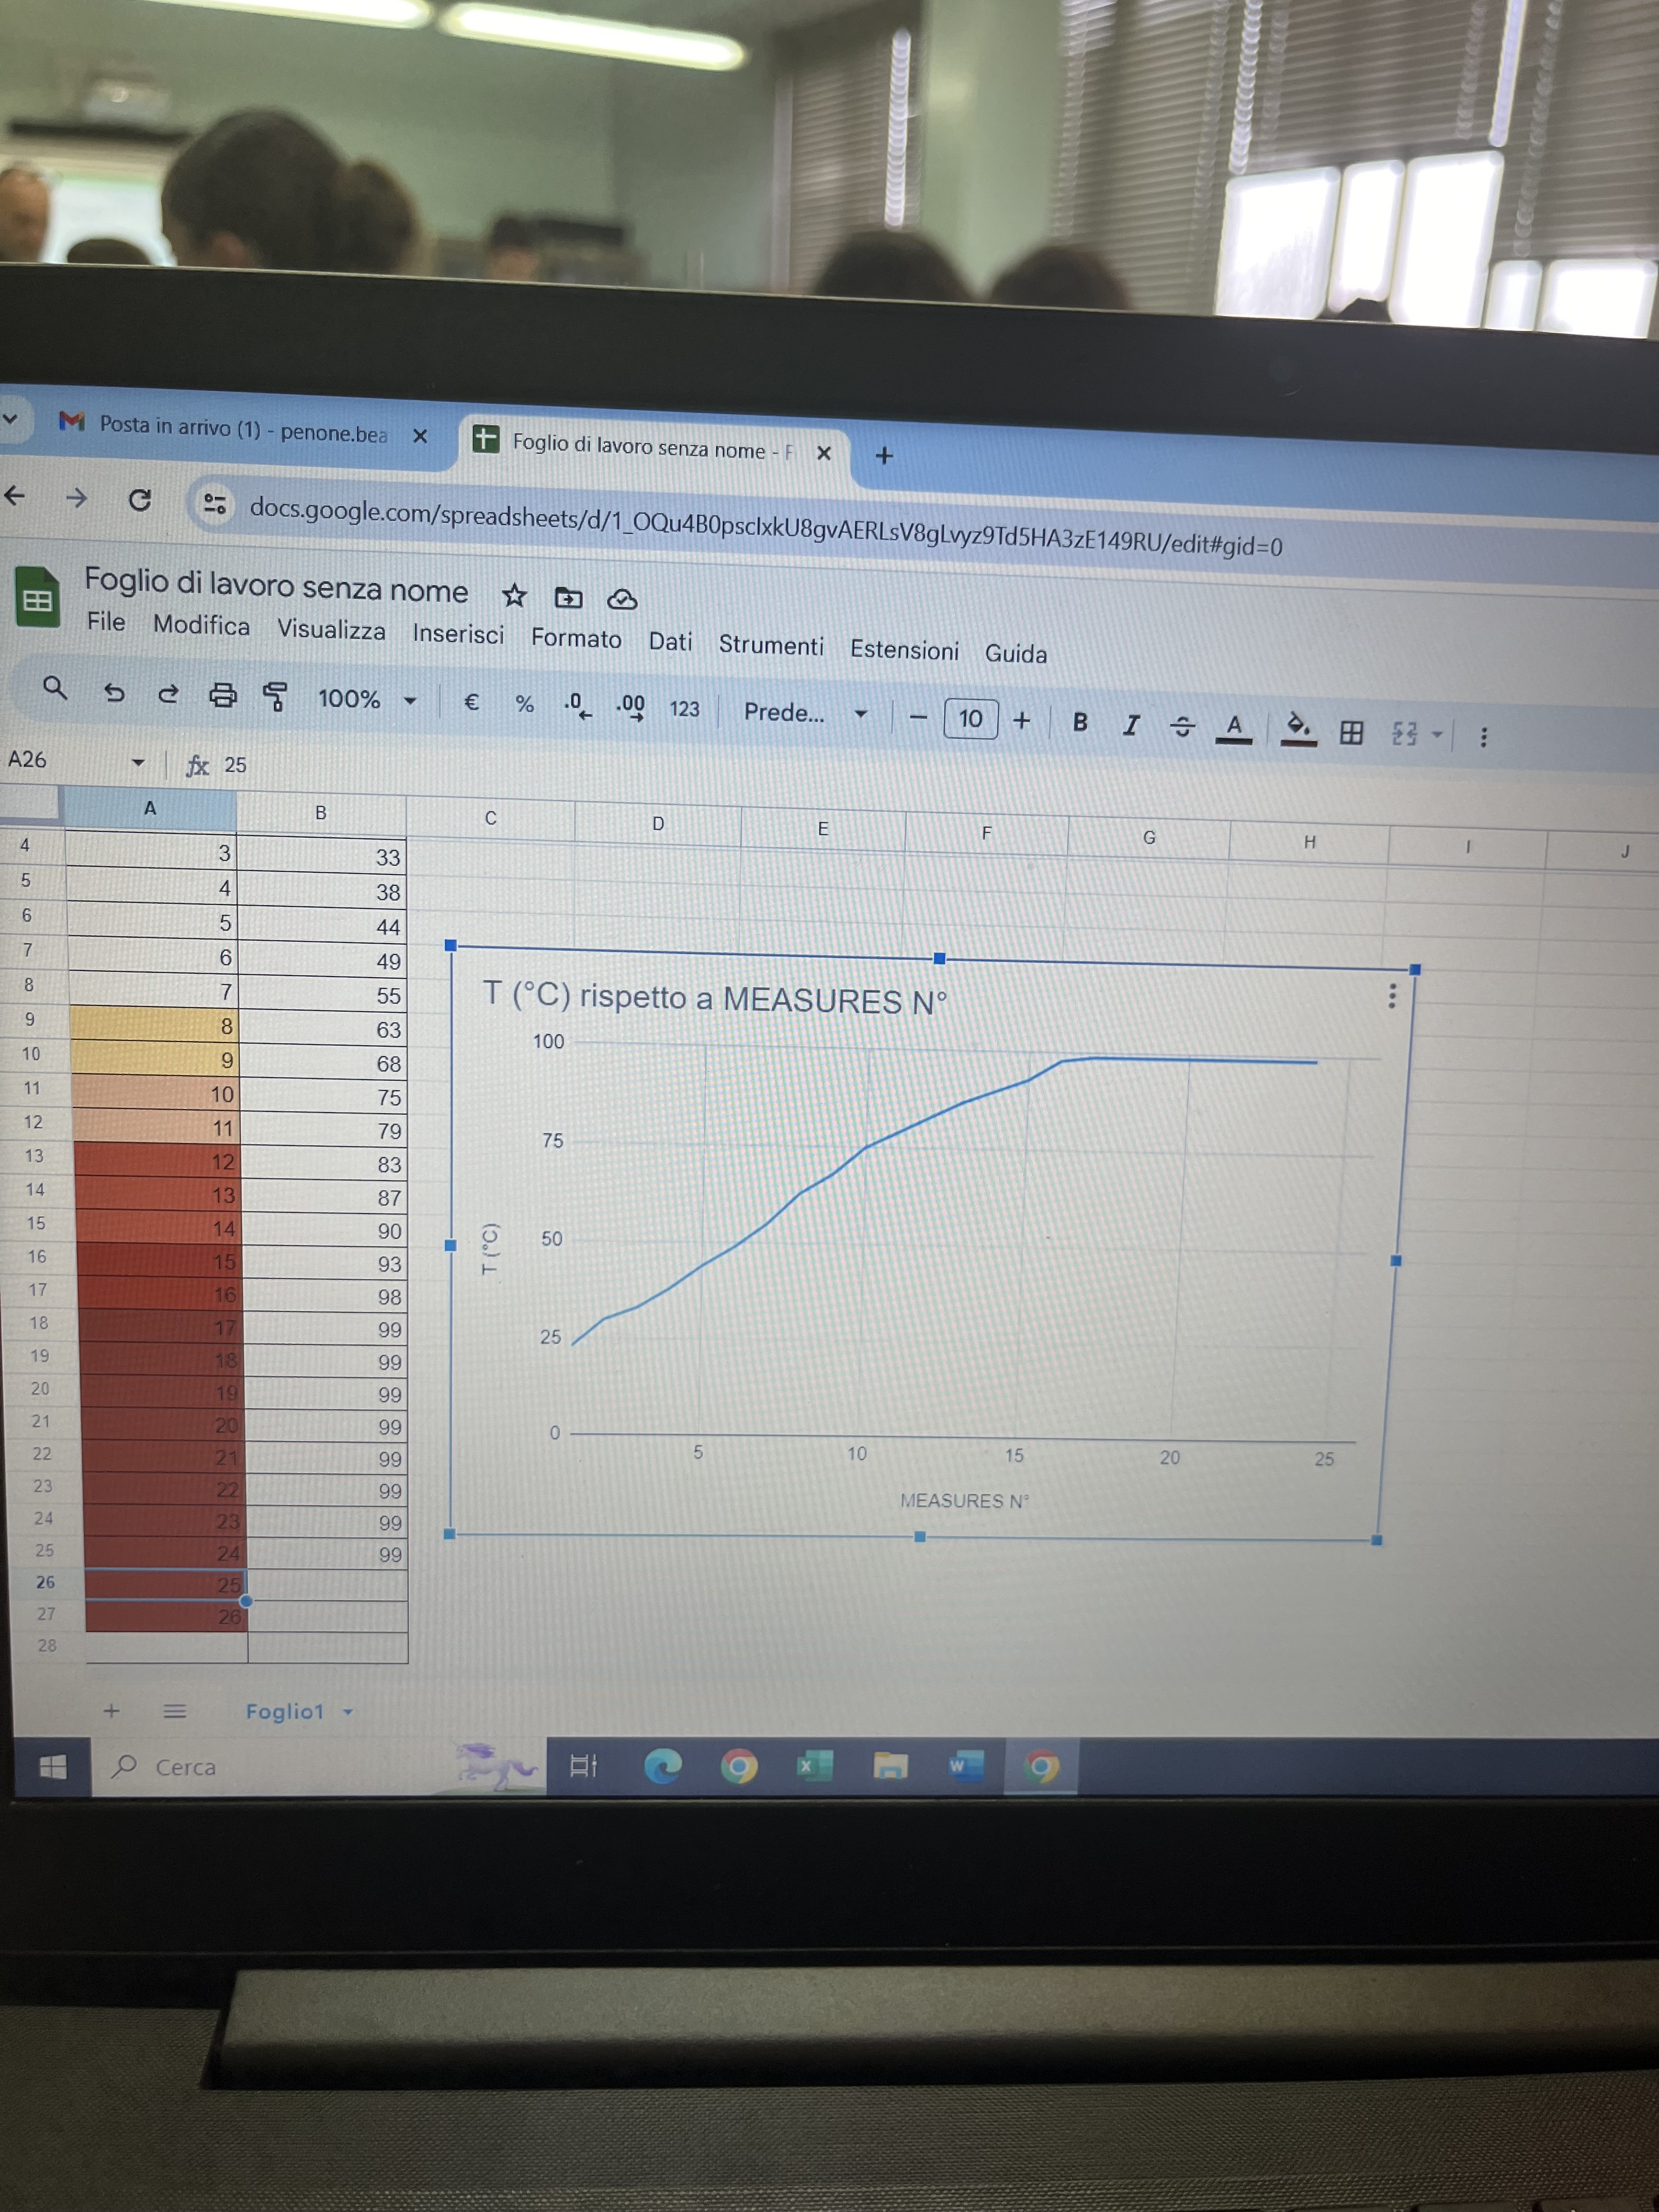Activate the paint format tool
The image size is (1659, 2212).
(276, 696)
